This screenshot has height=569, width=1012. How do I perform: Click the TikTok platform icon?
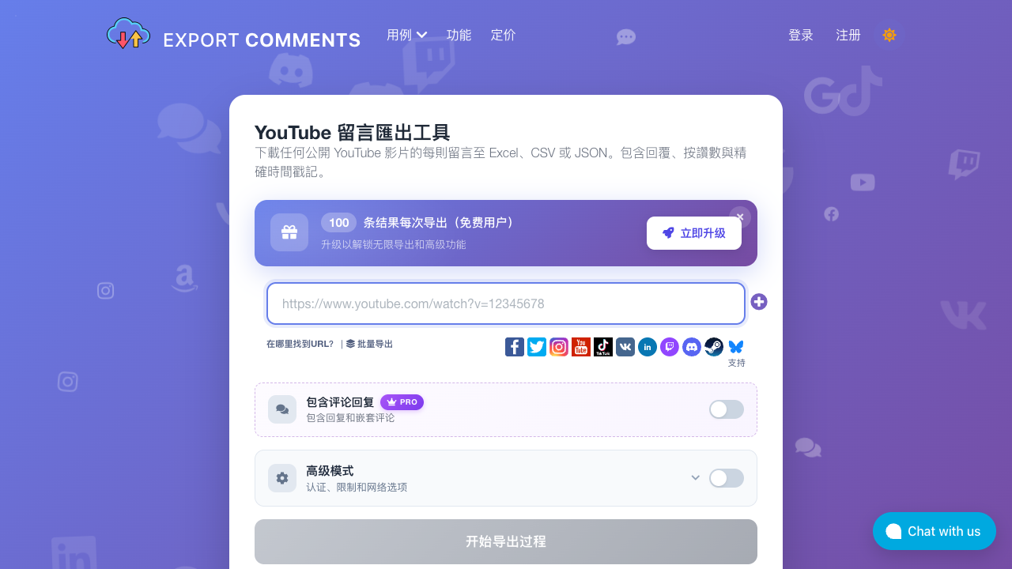[603, 347]
